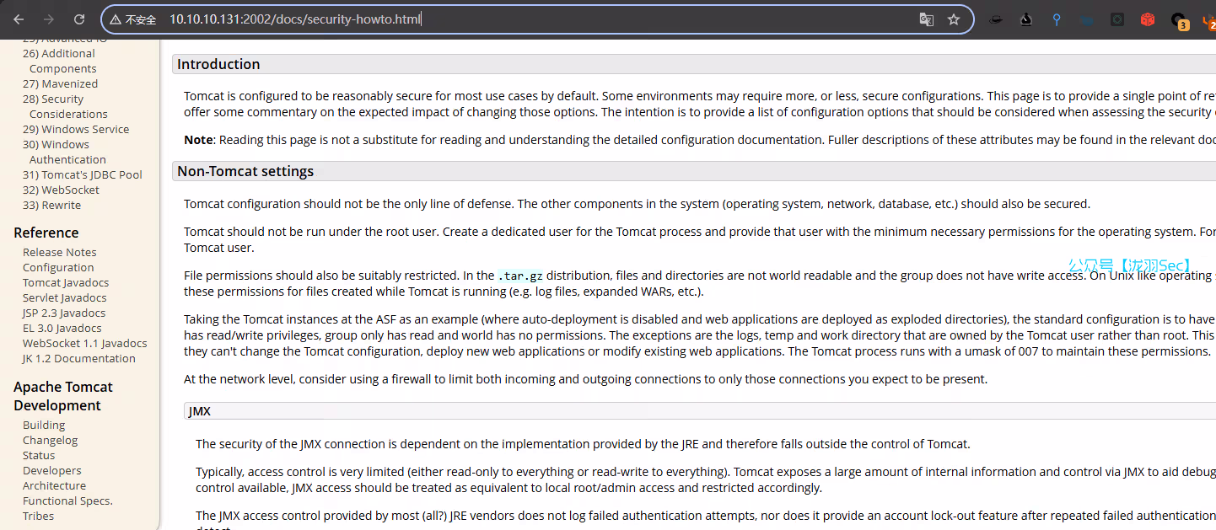Open Tomcat's JDBC Pool link

82,174
